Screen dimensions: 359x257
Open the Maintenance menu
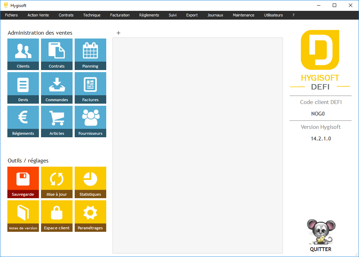244,15
